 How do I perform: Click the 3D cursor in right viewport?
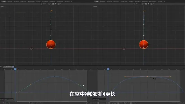(124, 48)
